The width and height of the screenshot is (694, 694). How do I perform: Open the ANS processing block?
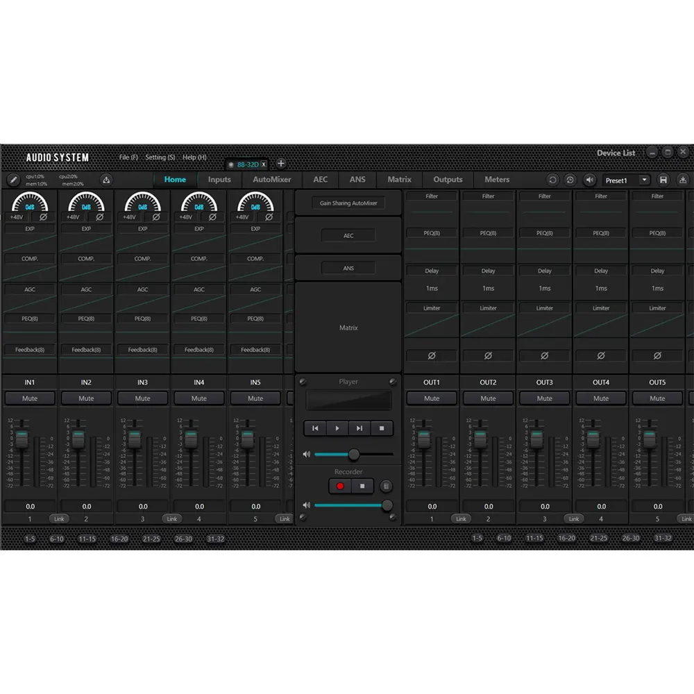click(348, 268)
